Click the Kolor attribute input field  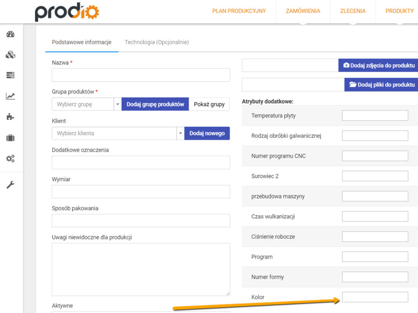375,297
